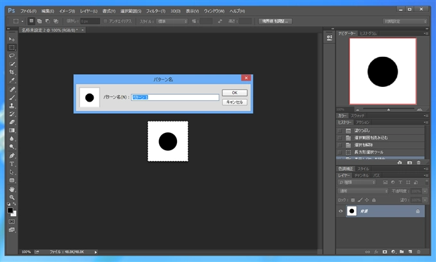Open the イメージ menu
436x262 pixels.
pos(67,11)
